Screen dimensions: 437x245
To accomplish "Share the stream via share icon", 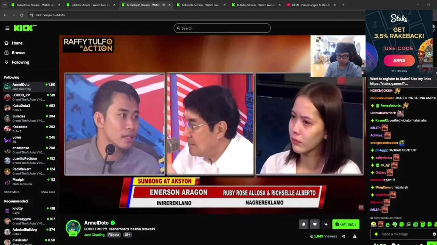I will coord(343,236).
